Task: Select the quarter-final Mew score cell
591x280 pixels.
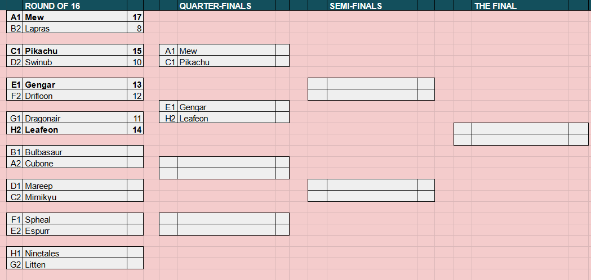Action: pos(282,50)
